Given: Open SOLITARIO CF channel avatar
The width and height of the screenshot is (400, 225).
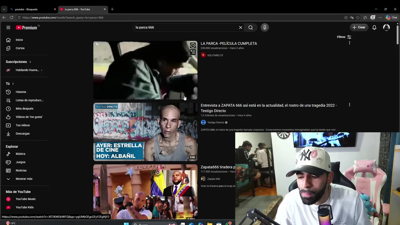Looking at the screenshot, I should click(x=203, y=55).
